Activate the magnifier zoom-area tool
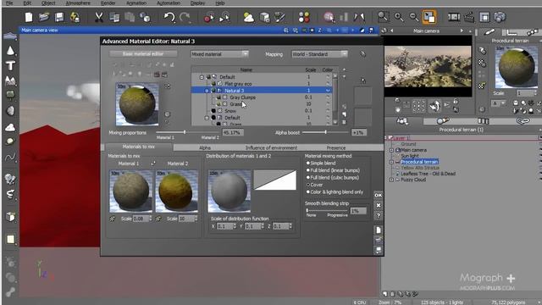This screenshot has width=542, height=305. 383,17
